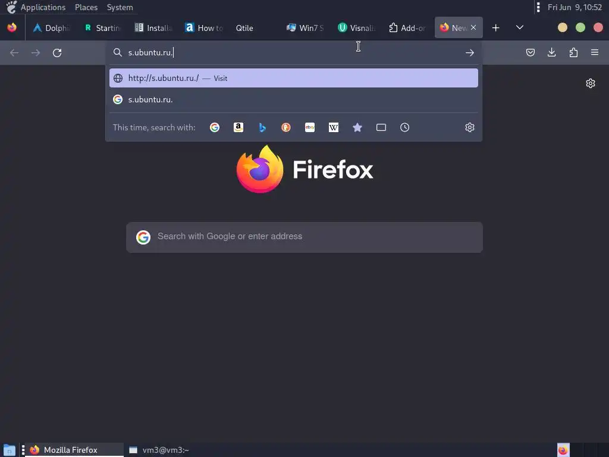Switch to the Add-ons tab

pyautogui.click(x=407, y=28)
